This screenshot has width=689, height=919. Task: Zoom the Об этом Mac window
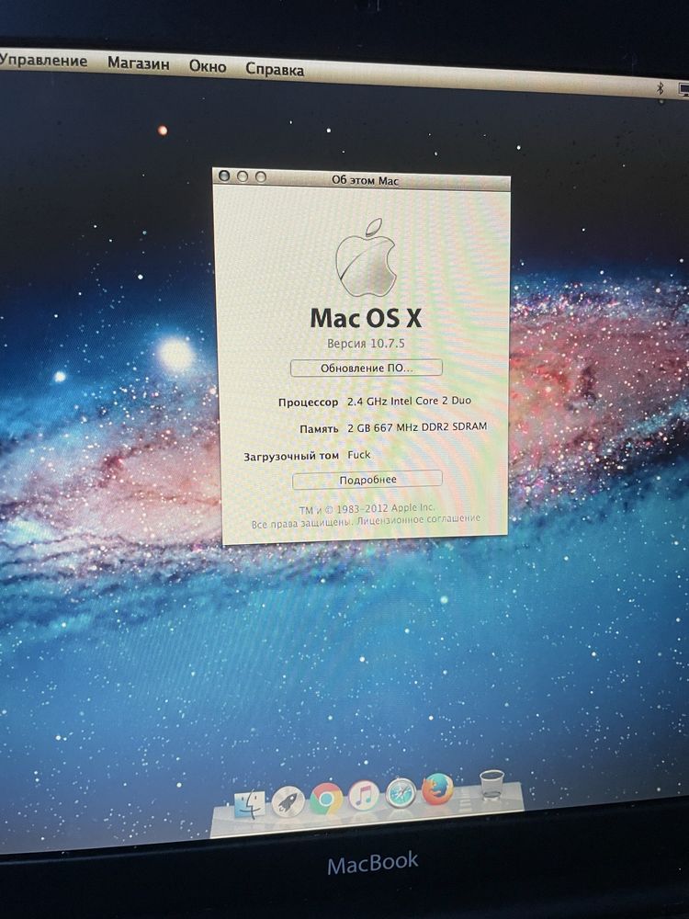point(261,176)
